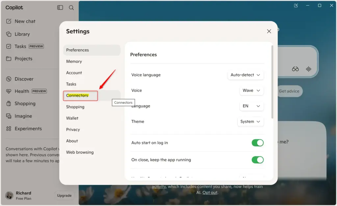Open Web browsing settings section
This screenshot has height=206, width=337.
[x=92, y=152]
